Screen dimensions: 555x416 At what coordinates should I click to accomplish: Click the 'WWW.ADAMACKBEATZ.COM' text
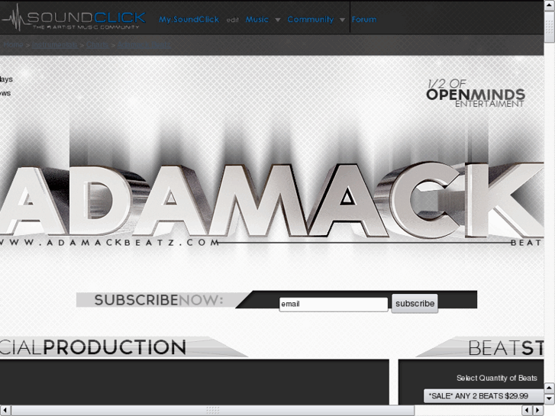click(x=109, y=243)
